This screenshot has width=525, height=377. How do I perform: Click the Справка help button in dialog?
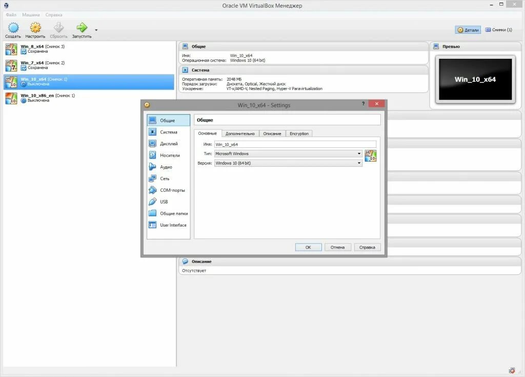367,248
